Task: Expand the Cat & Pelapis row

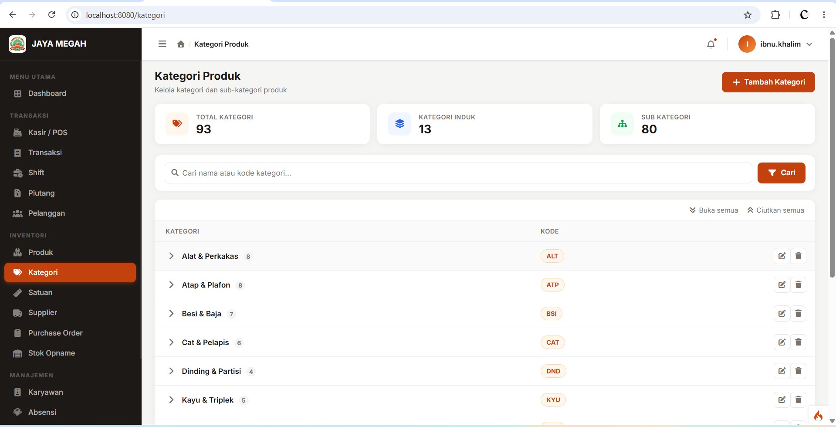Action: (x=171, y=342)
